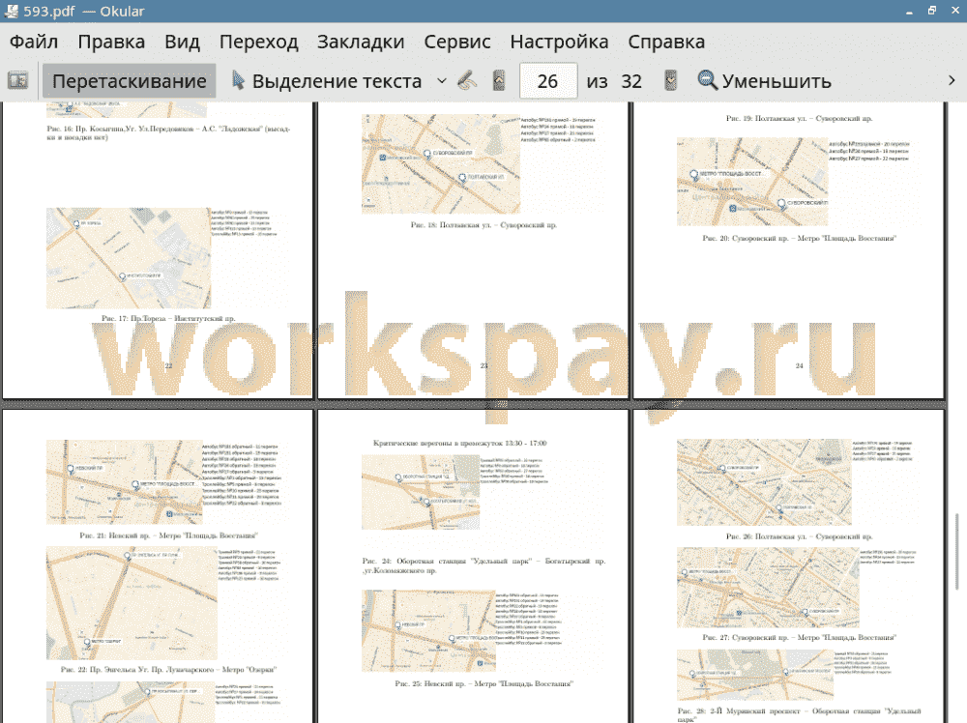Click the Уменьшить zoom out button
Image resolution: width=967 pixels, height=723 pixels.
[x=765, y=81]
